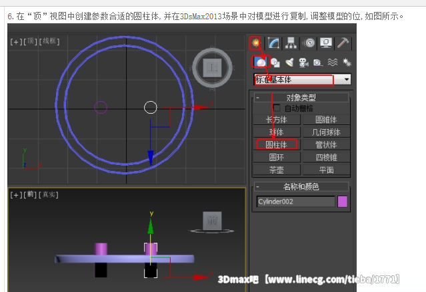Select the Helpers category icon
Image resolution: width=426 pixels, height=292 pixels.
[318, 63]
